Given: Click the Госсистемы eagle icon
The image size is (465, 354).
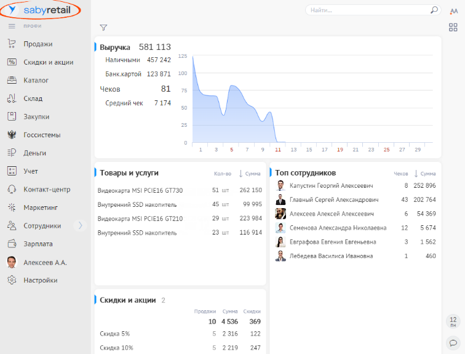Looking at the screenshot, I should click(x=11, y=135).
